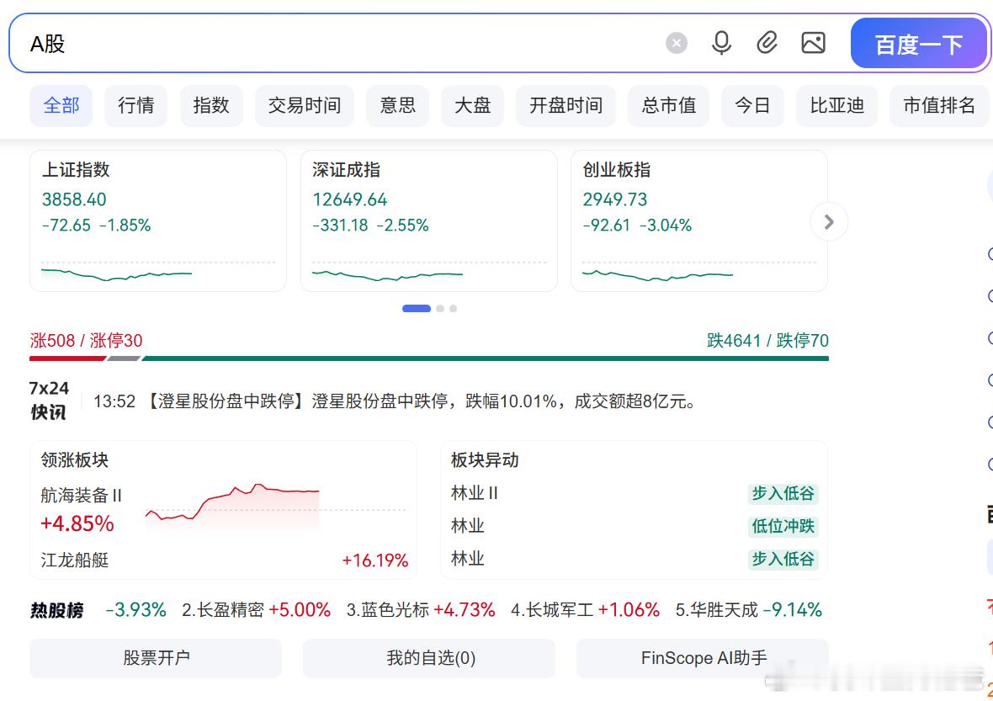Select the 总市值 tab

pyautogui.click(x=669, y=105)
